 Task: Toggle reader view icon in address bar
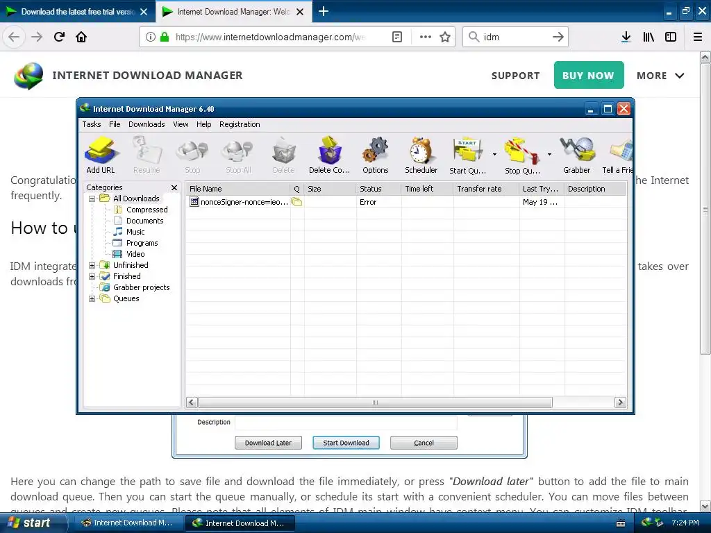[x=397, y=37]
